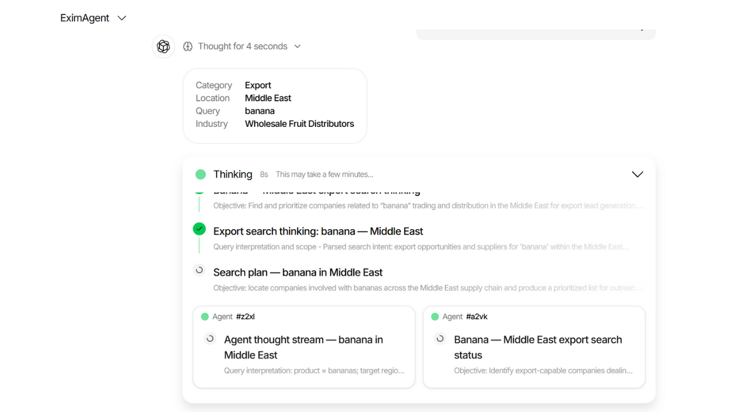This screenshot has width=743, height=418.
Task: Click the green dot for Agent #z2xl
Action: click(205, 317)
